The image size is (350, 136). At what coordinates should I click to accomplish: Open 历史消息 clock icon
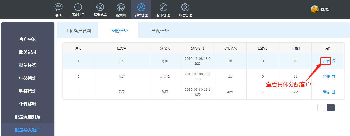(78, 7)
